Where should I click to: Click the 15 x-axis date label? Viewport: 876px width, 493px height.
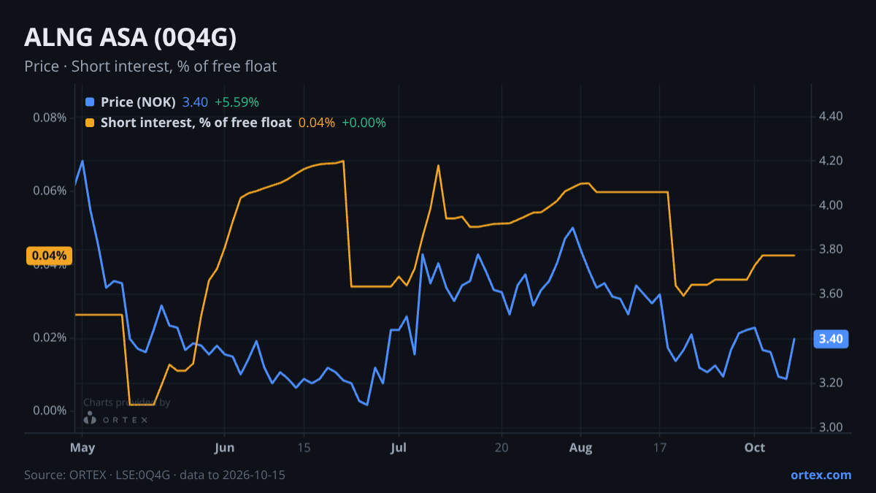coord(304,447)
